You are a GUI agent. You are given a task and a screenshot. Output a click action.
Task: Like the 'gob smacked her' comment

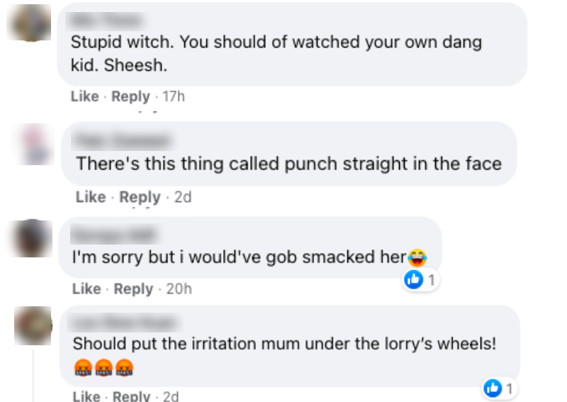coord(86,289)
